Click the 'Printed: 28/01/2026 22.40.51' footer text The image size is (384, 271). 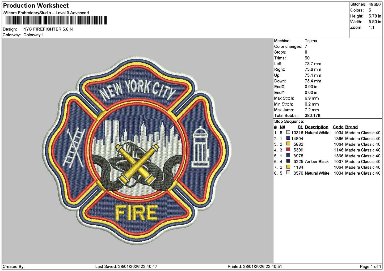pyautogui.click(x=255, y=266)
